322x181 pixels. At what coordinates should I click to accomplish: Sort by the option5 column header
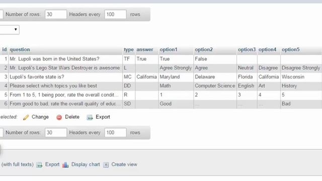tap(290, 50)
